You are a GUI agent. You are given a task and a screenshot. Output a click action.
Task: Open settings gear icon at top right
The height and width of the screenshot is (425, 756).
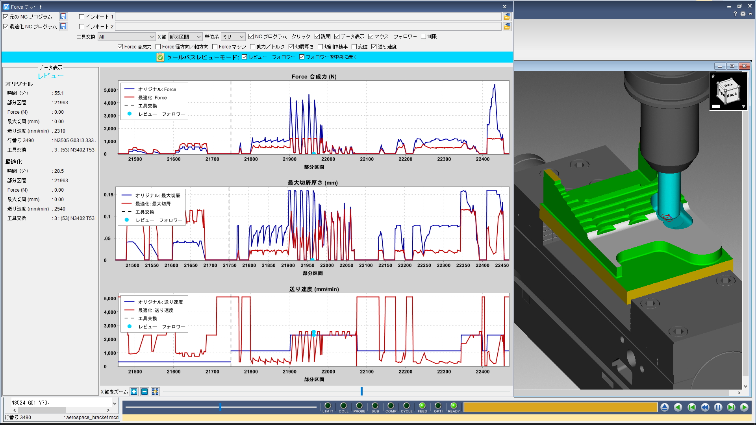(x=743, y=14)
